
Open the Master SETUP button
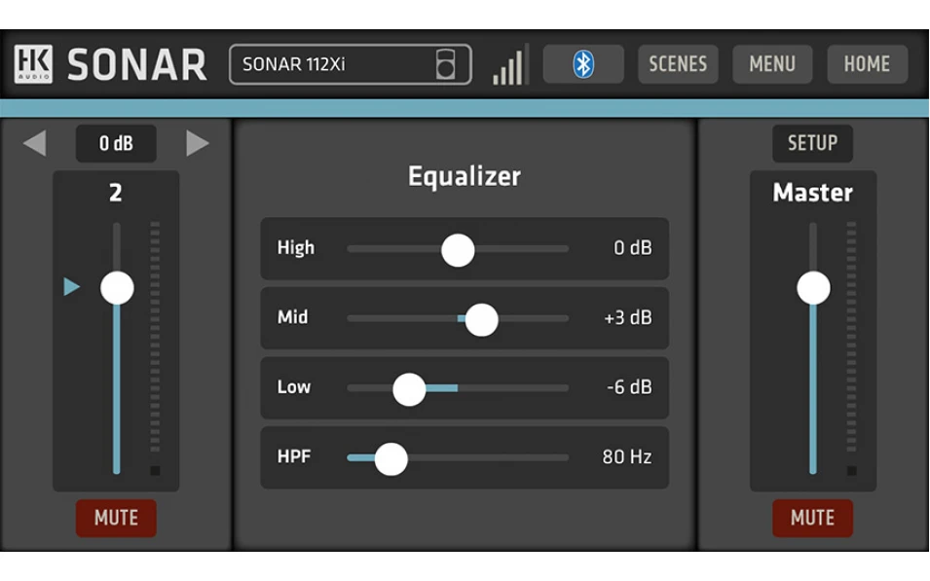pyautogui.click(x=812, y=144)
